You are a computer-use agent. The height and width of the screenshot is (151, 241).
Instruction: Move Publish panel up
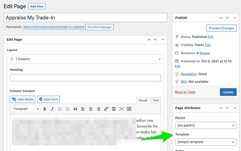221,18
